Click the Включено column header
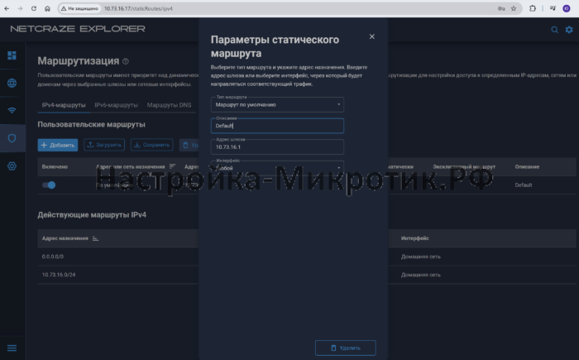This screenshot has width=579, height=360. tap(55, 166)
